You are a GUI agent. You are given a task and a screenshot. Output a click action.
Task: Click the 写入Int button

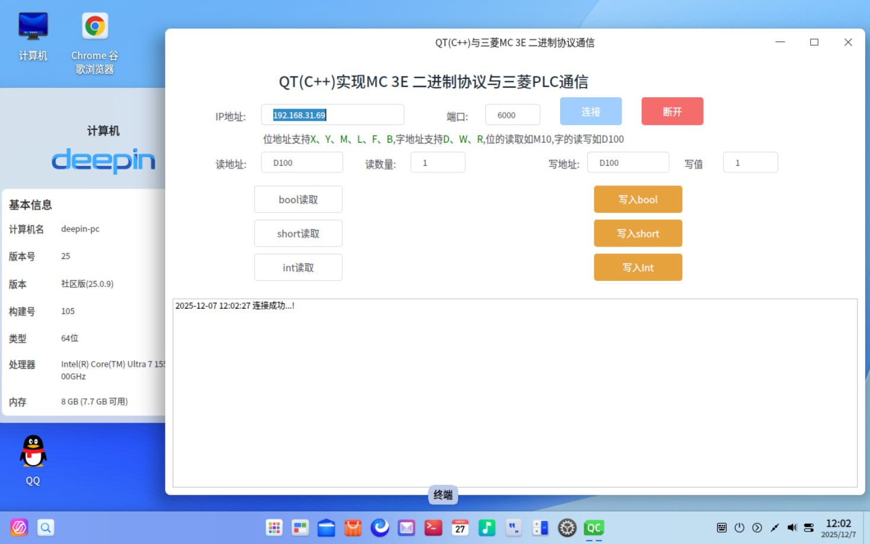[x=638, y=267]
